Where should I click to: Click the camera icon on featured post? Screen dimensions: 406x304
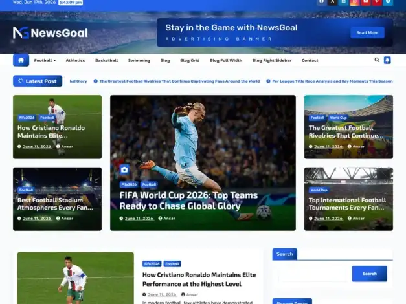coord(124,169)
